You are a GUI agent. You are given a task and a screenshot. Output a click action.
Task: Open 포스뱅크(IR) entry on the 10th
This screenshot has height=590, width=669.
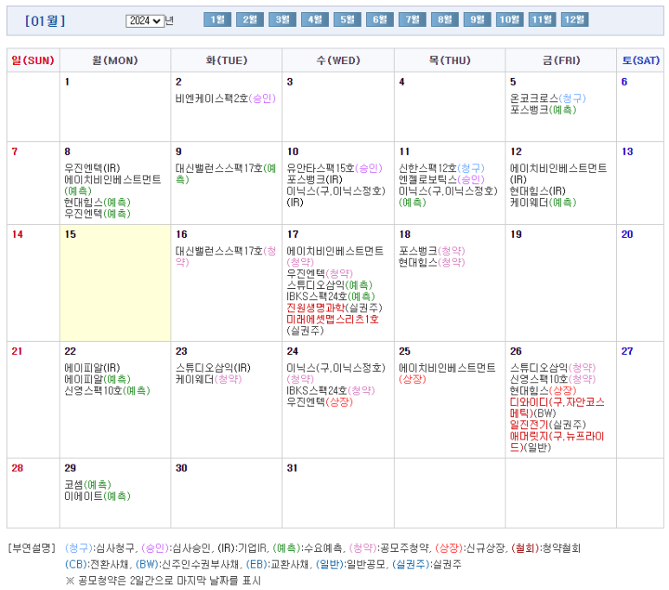point(314,179)
